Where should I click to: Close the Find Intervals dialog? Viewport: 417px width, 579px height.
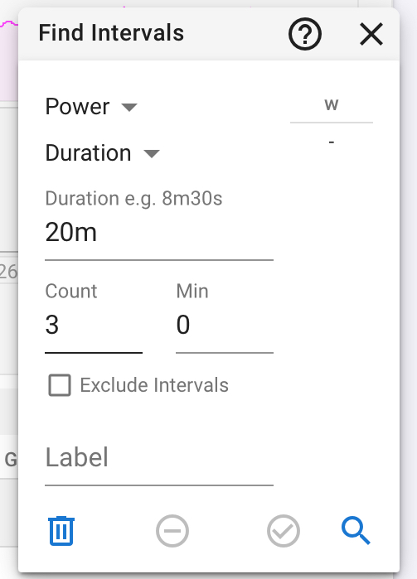[x=371, y=34]
